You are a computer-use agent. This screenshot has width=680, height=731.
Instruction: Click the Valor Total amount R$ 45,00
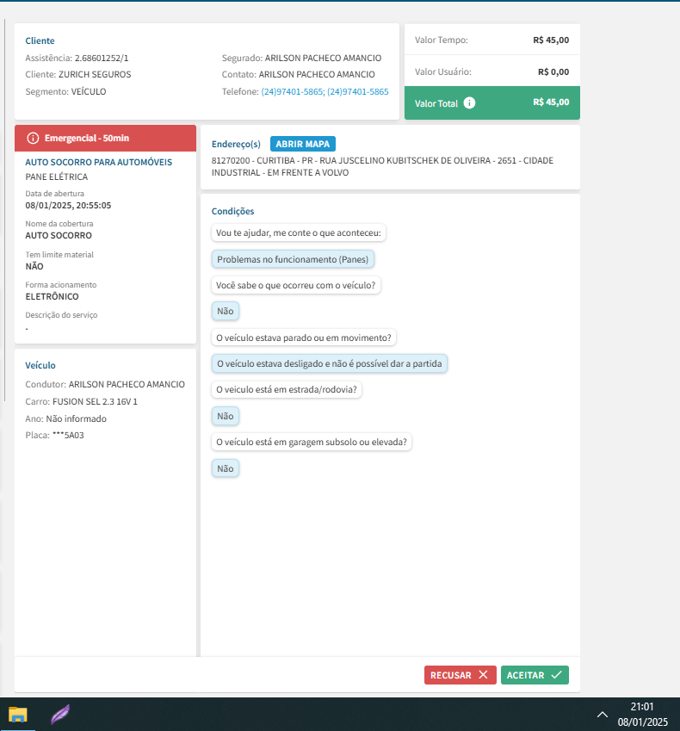(x=551, y=102)
